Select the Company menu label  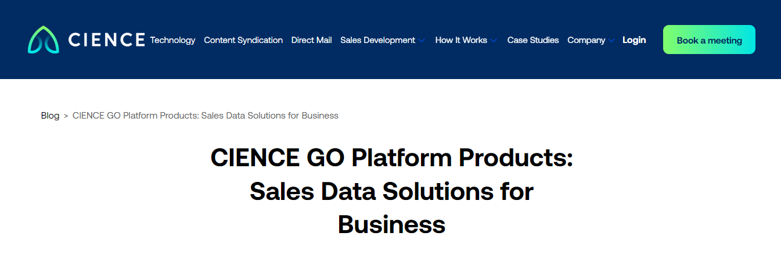click(x=586, y=40)
